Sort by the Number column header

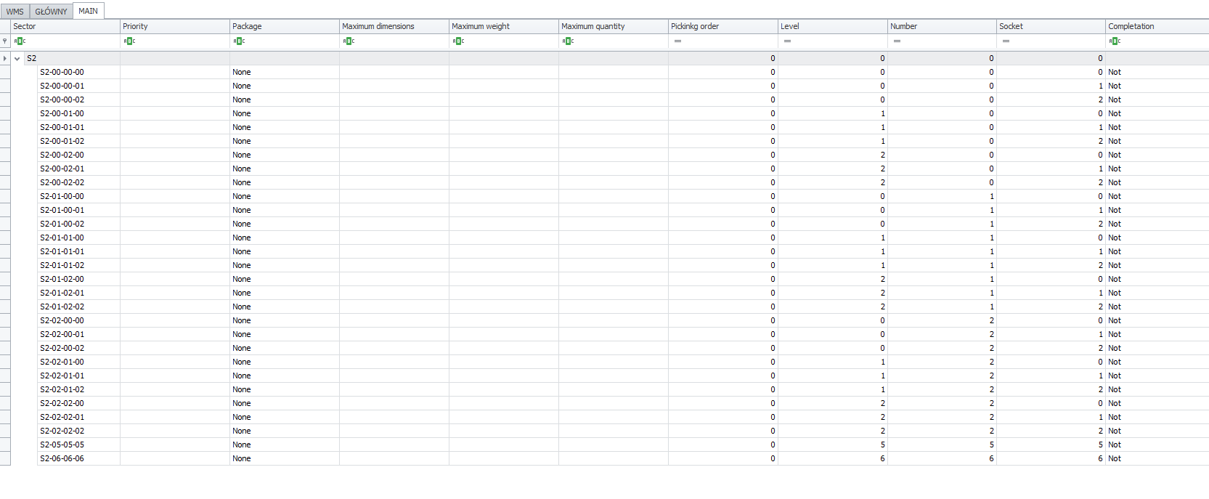click(943, 26)
